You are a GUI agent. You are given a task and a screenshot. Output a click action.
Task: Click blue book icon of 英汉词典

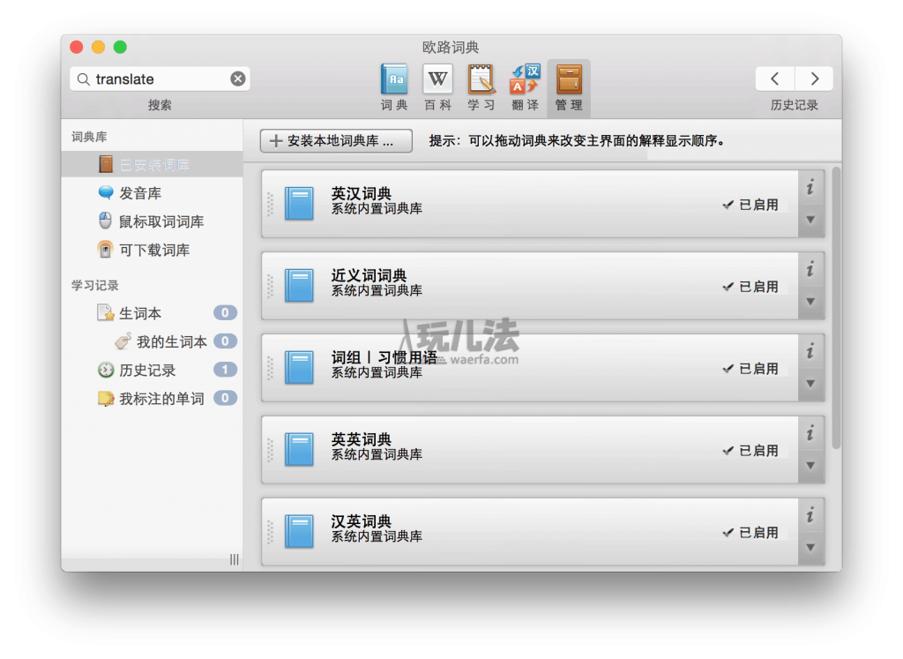300,203
